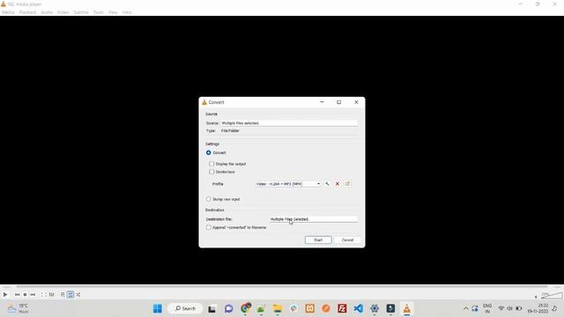Open the Help menu
Screen dimensions: 564x317
click(x=127, y=12)
